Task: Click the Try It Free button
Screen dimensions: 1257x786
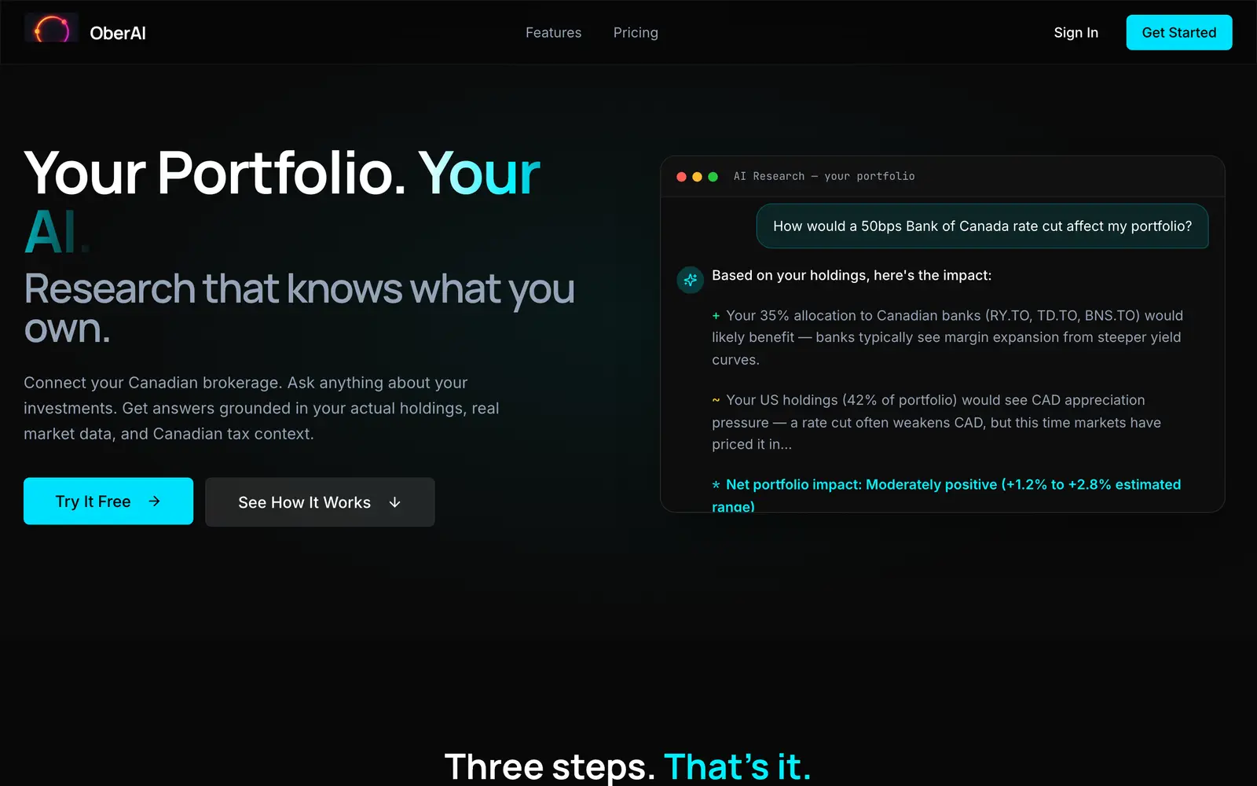Action: tap(108, 501)
